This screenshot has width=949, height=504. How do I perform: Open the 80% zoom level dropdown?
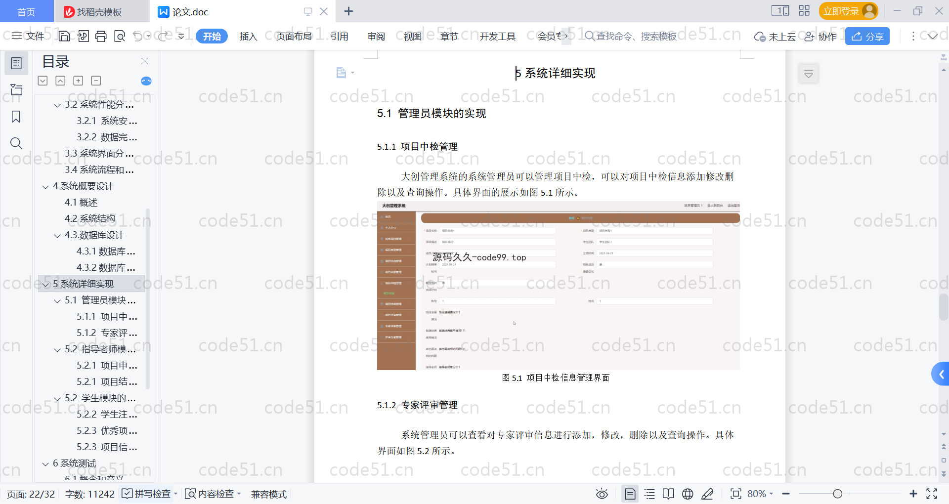[760, 494]
